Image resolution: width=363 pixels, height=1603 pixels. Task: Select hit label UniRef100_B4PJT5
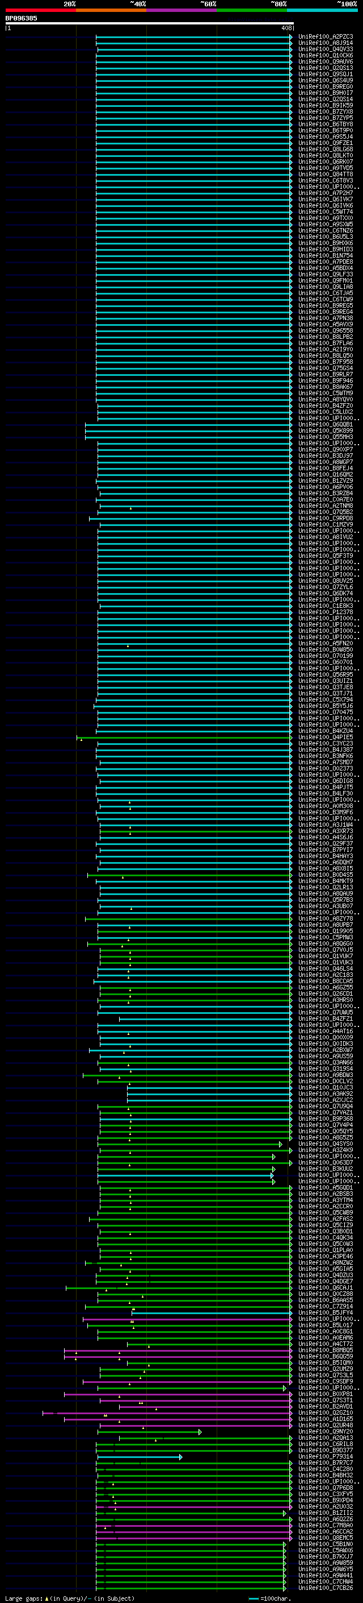click(x=325, y=787)
